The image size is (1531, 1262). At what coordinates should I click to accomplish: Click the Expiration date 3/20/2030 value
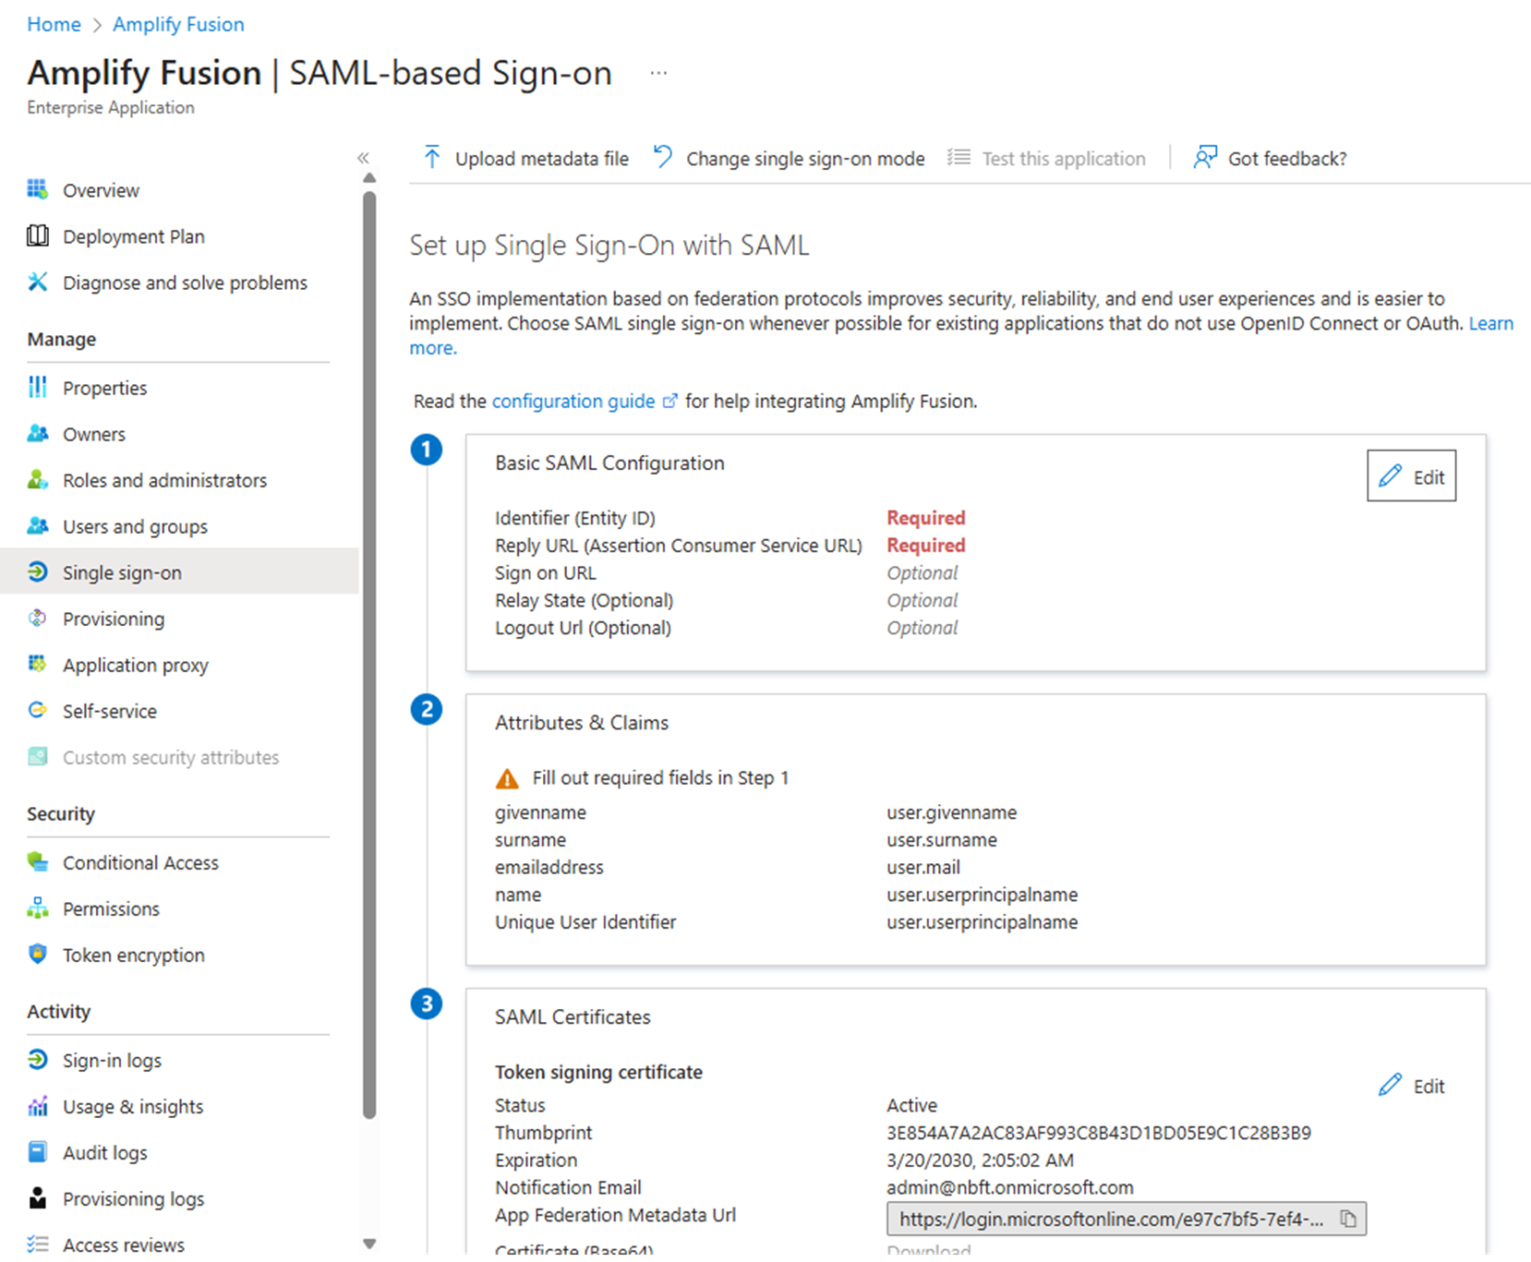(981, 1160)
